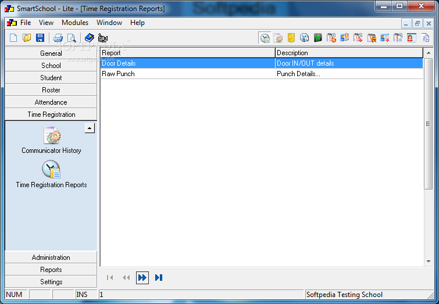Click the sidebar panel scroll up arrow
This screenshot has width=439, height=304.
click(x=90, y=128)
